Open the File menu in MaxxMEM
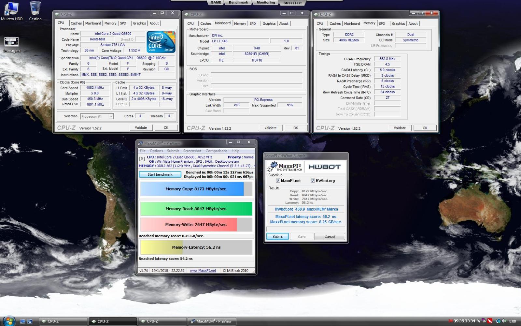The width and height of the screenshot is (521, 326). point(143,151)
